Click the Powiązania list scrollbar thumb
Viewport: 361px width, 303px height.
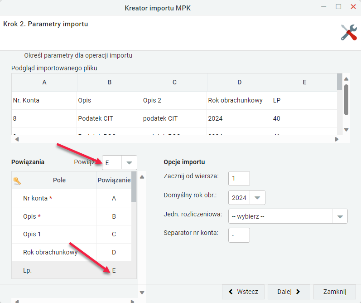click(134, 186)
